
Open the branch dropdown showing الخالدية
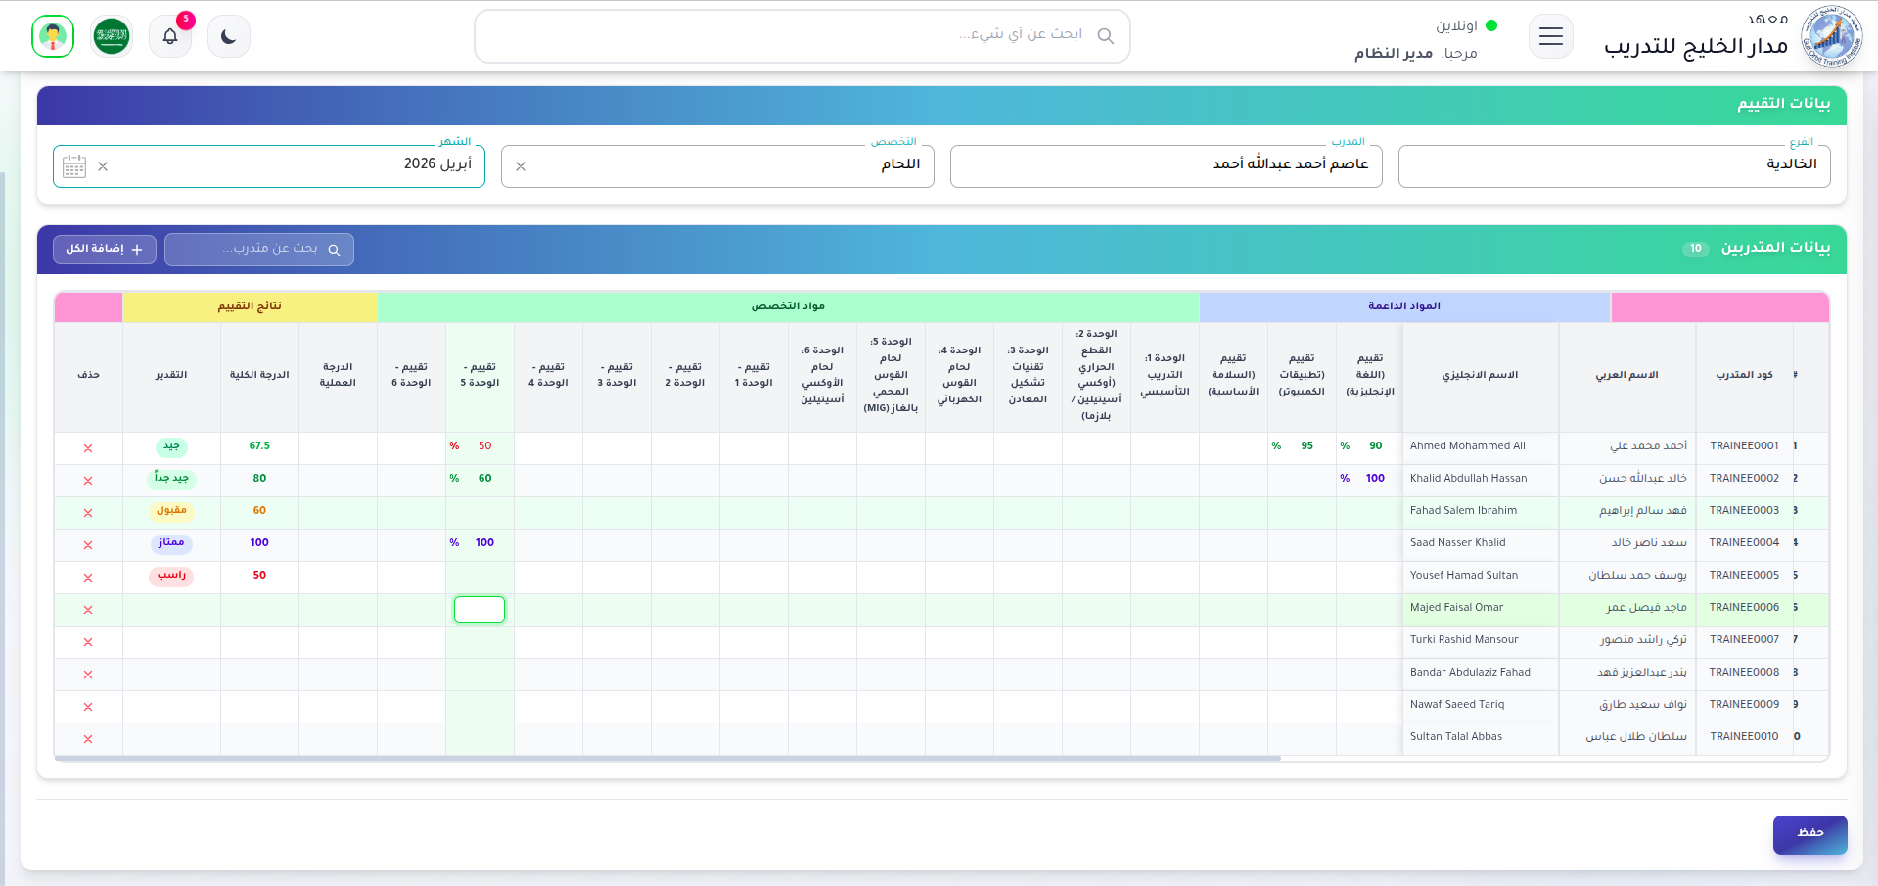click(x=1613, y=165)
